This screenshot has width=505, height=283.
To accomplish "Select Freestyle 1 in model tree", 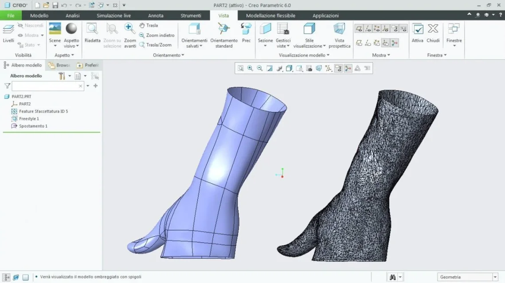I will (29, 119).
